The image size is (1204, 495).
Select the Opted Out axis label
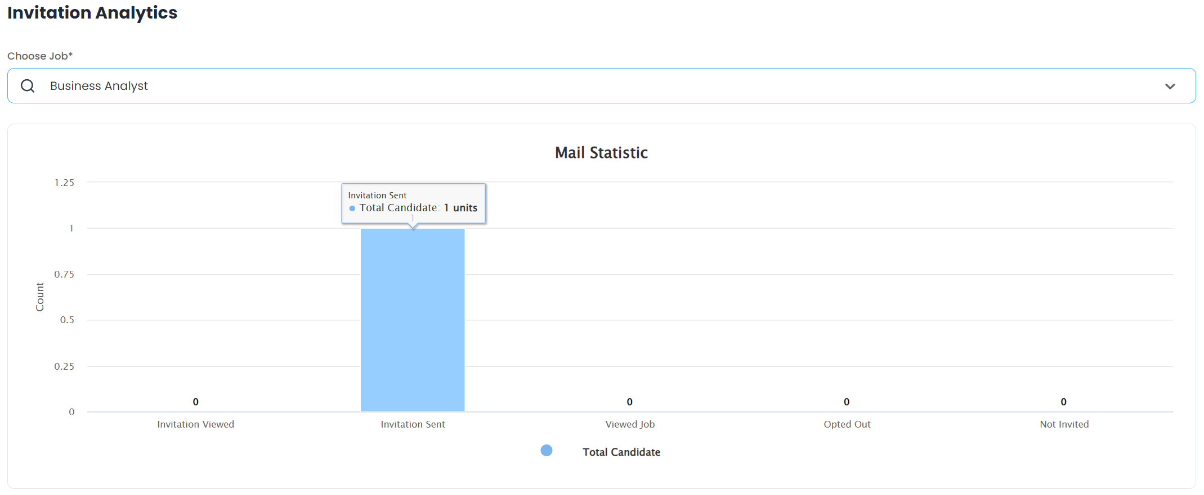(x=847, y=424)
